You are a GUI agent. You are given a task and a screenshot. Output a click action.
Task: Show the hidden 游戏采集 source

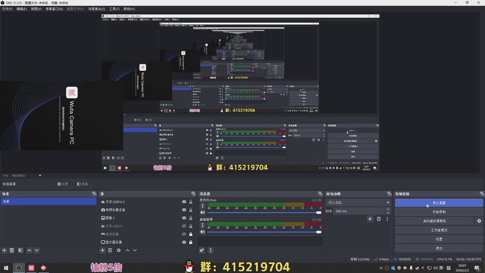(184, 234)
